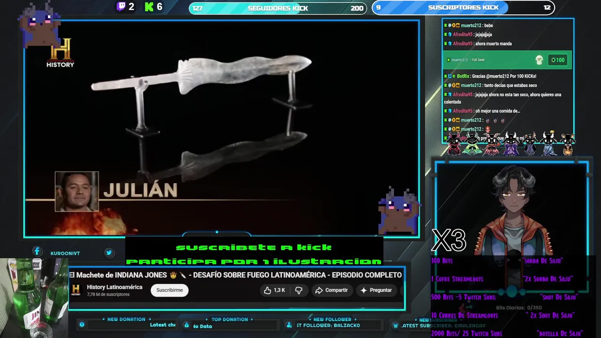Click the Suscriptores Kick progress bar
Viewport: 601px width, 338px height.
point(463,8)
